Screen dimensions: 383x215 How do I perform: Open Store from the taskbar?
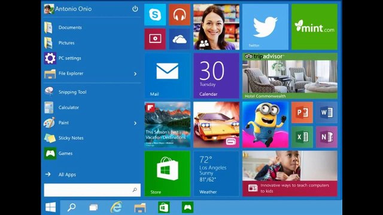click(x=163, y=207)
